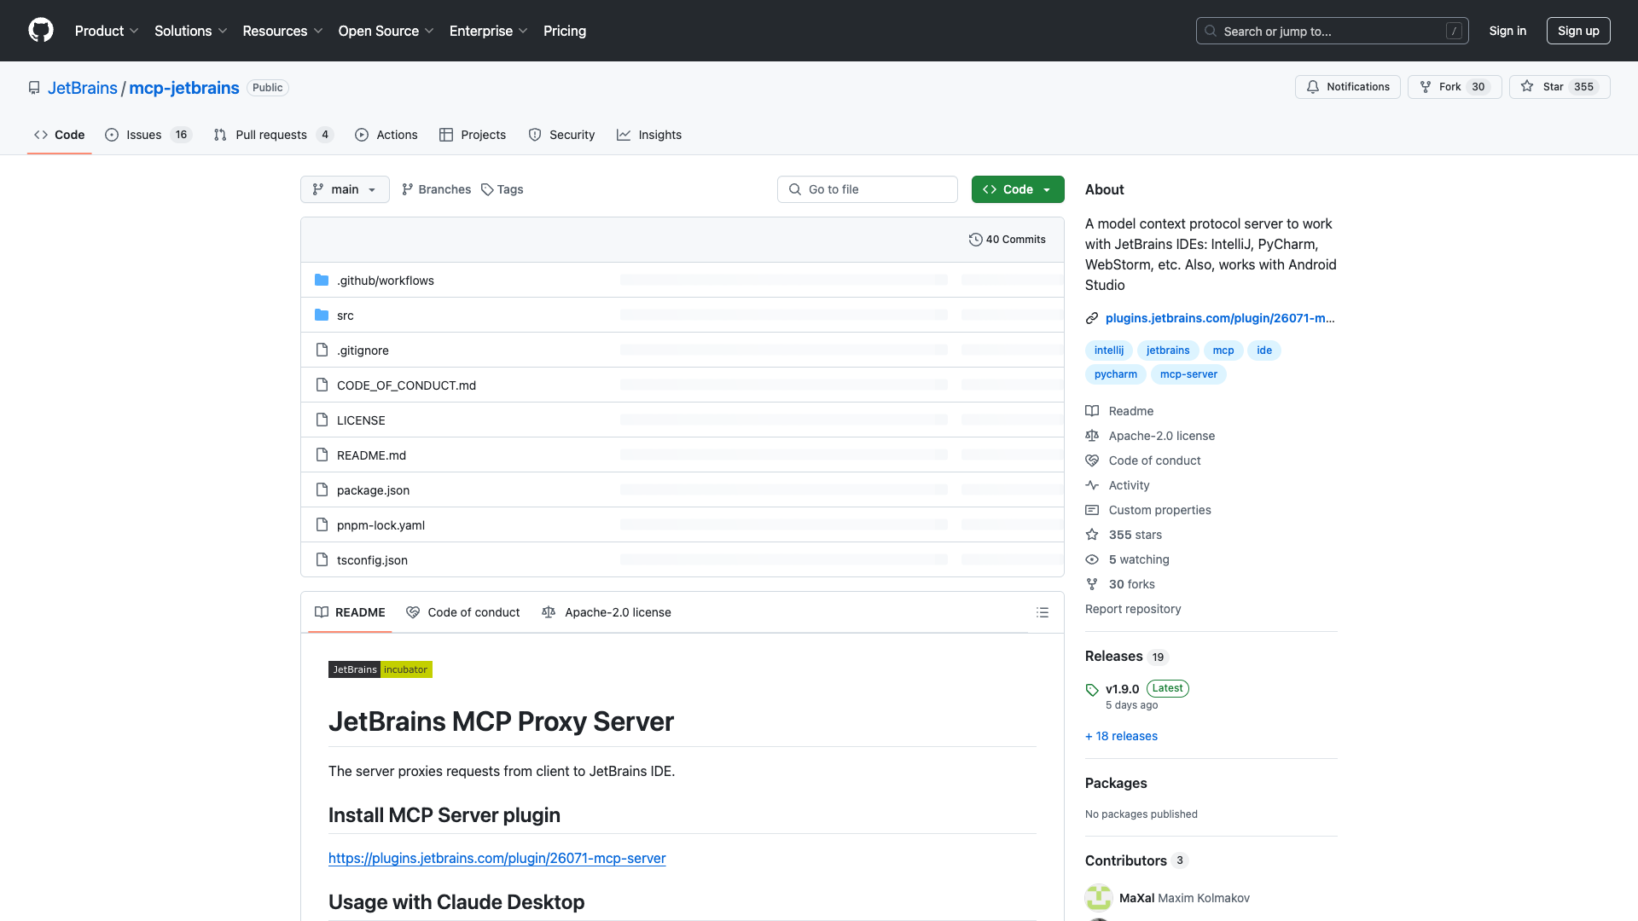Watch the repository via Notifications button
The height and width of the screenshot is (921, 1638).
click(1347, 86)
